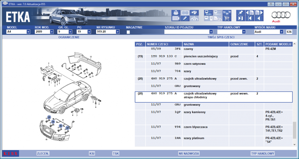Open the MODEL A4 dropdown

click(28, 32)
